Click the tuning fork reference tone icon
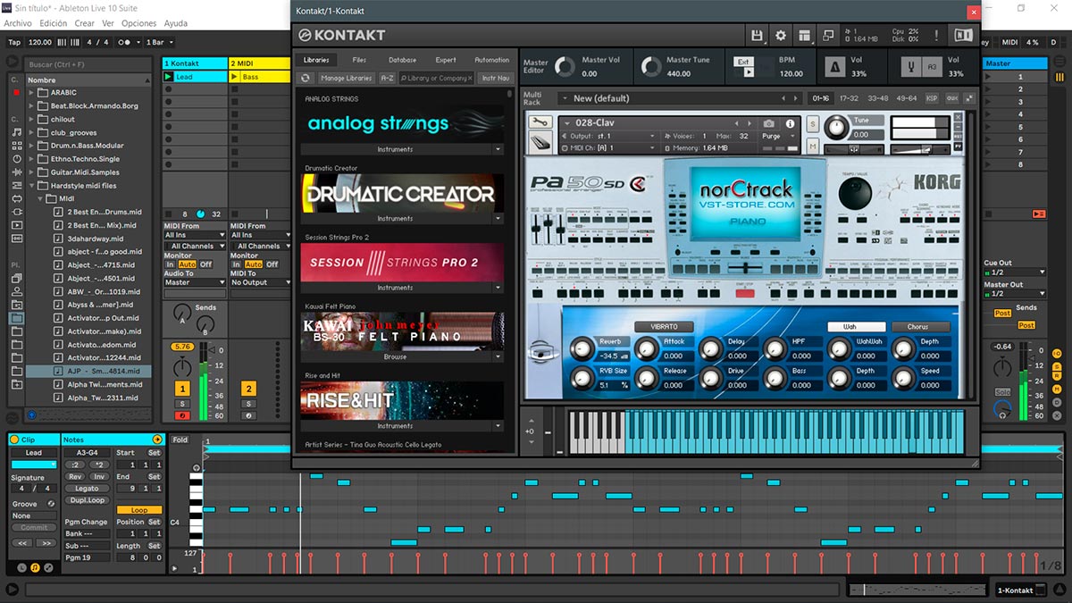The height and width of the screenshot is (603, 1072). pos(913,67)
